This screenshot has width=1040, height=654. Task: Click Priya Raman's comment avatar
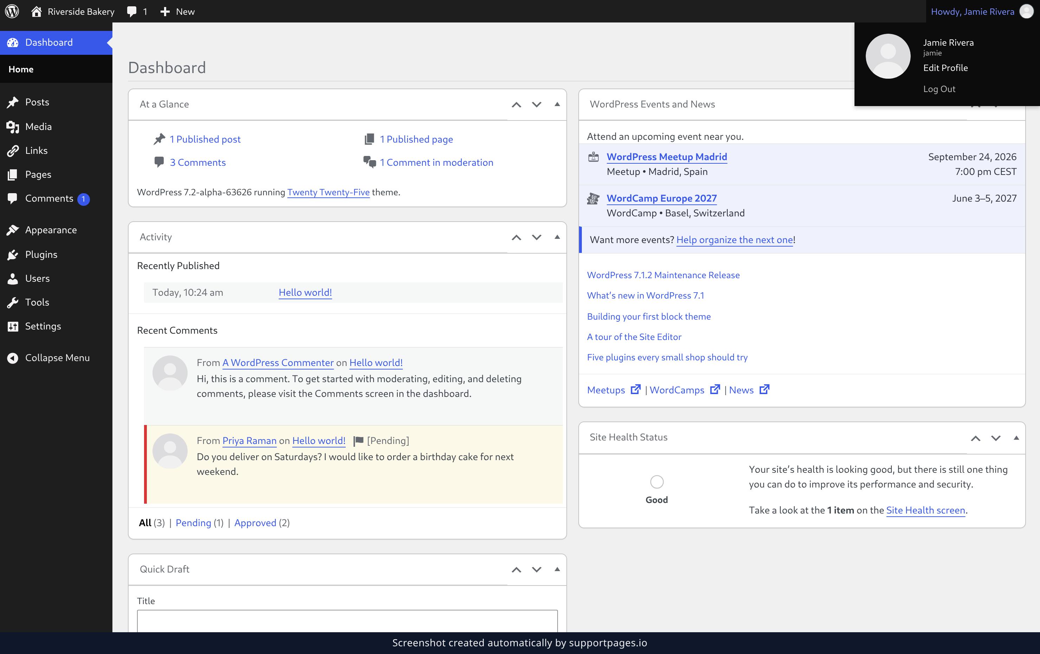pyautogui.click(x=170, y=451)
